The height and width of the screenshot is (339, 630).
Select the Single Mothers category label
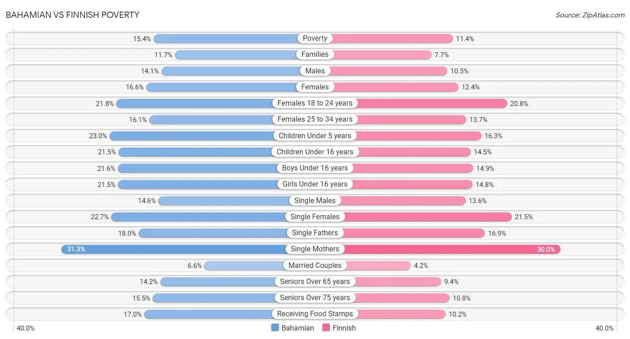315,249
